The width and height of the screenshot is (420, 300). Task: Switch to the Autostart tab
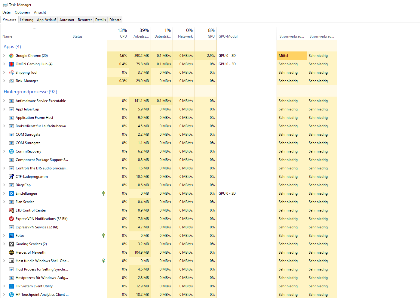click(67, 20)
